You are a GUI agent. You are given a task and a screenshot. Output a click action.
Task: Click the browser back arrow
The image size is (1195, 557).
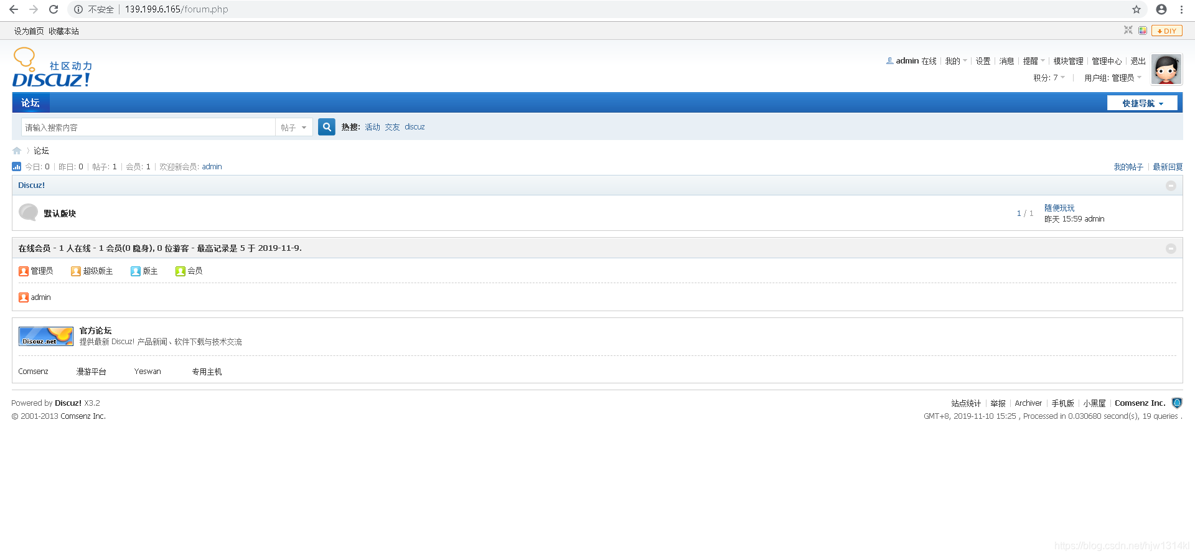pos(14,9)
